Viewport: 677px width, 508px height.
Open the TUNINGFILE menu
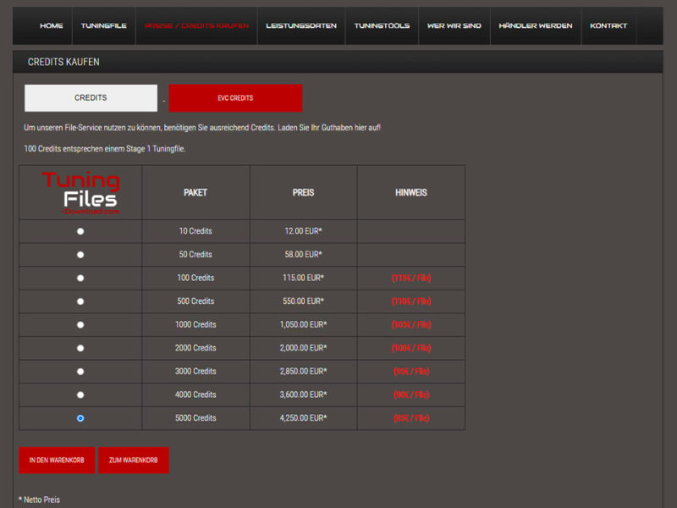(105, 25)
